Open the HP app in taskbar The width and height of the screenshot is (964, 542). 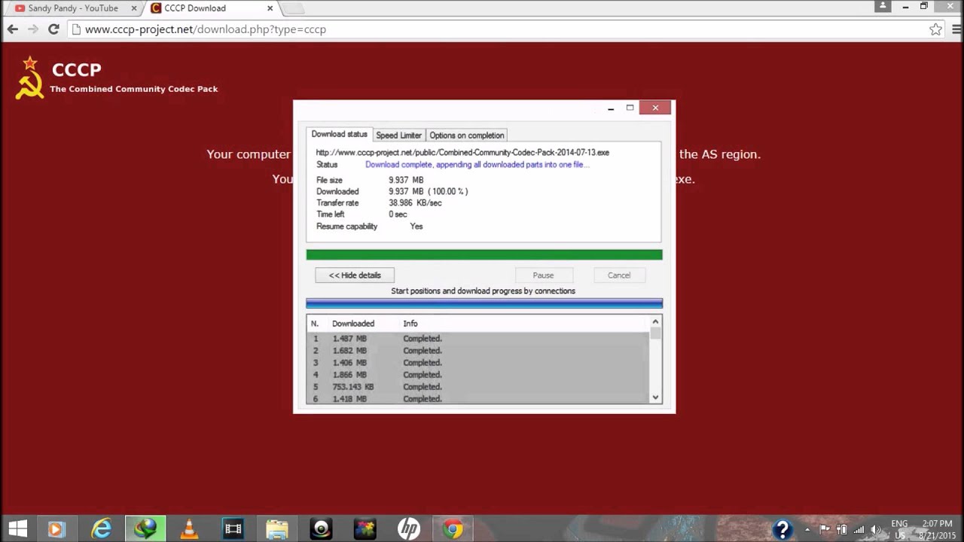click(409, 529)
